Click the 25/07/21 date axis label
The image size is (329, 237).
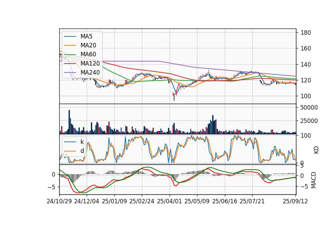[x=252, y=201]
